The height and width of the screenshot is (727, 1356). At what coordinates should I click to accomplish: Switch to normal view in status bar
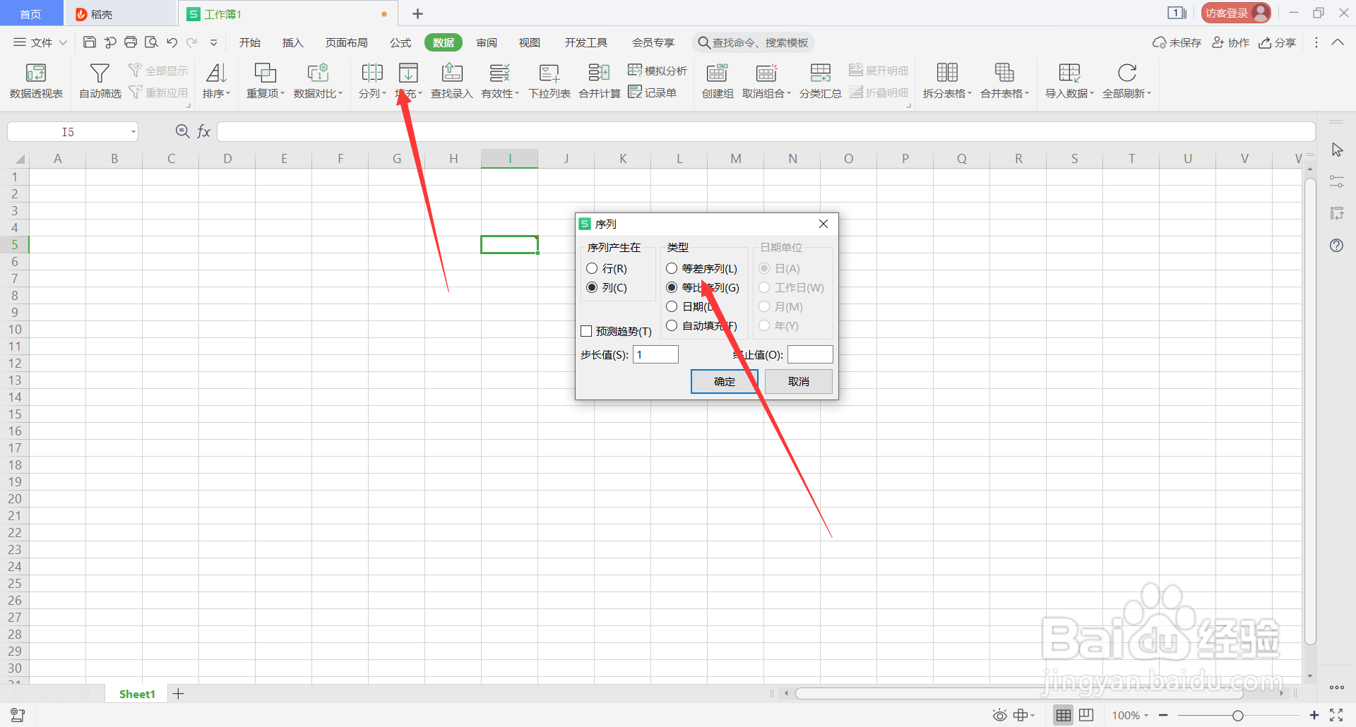(x=1064, y=715)
